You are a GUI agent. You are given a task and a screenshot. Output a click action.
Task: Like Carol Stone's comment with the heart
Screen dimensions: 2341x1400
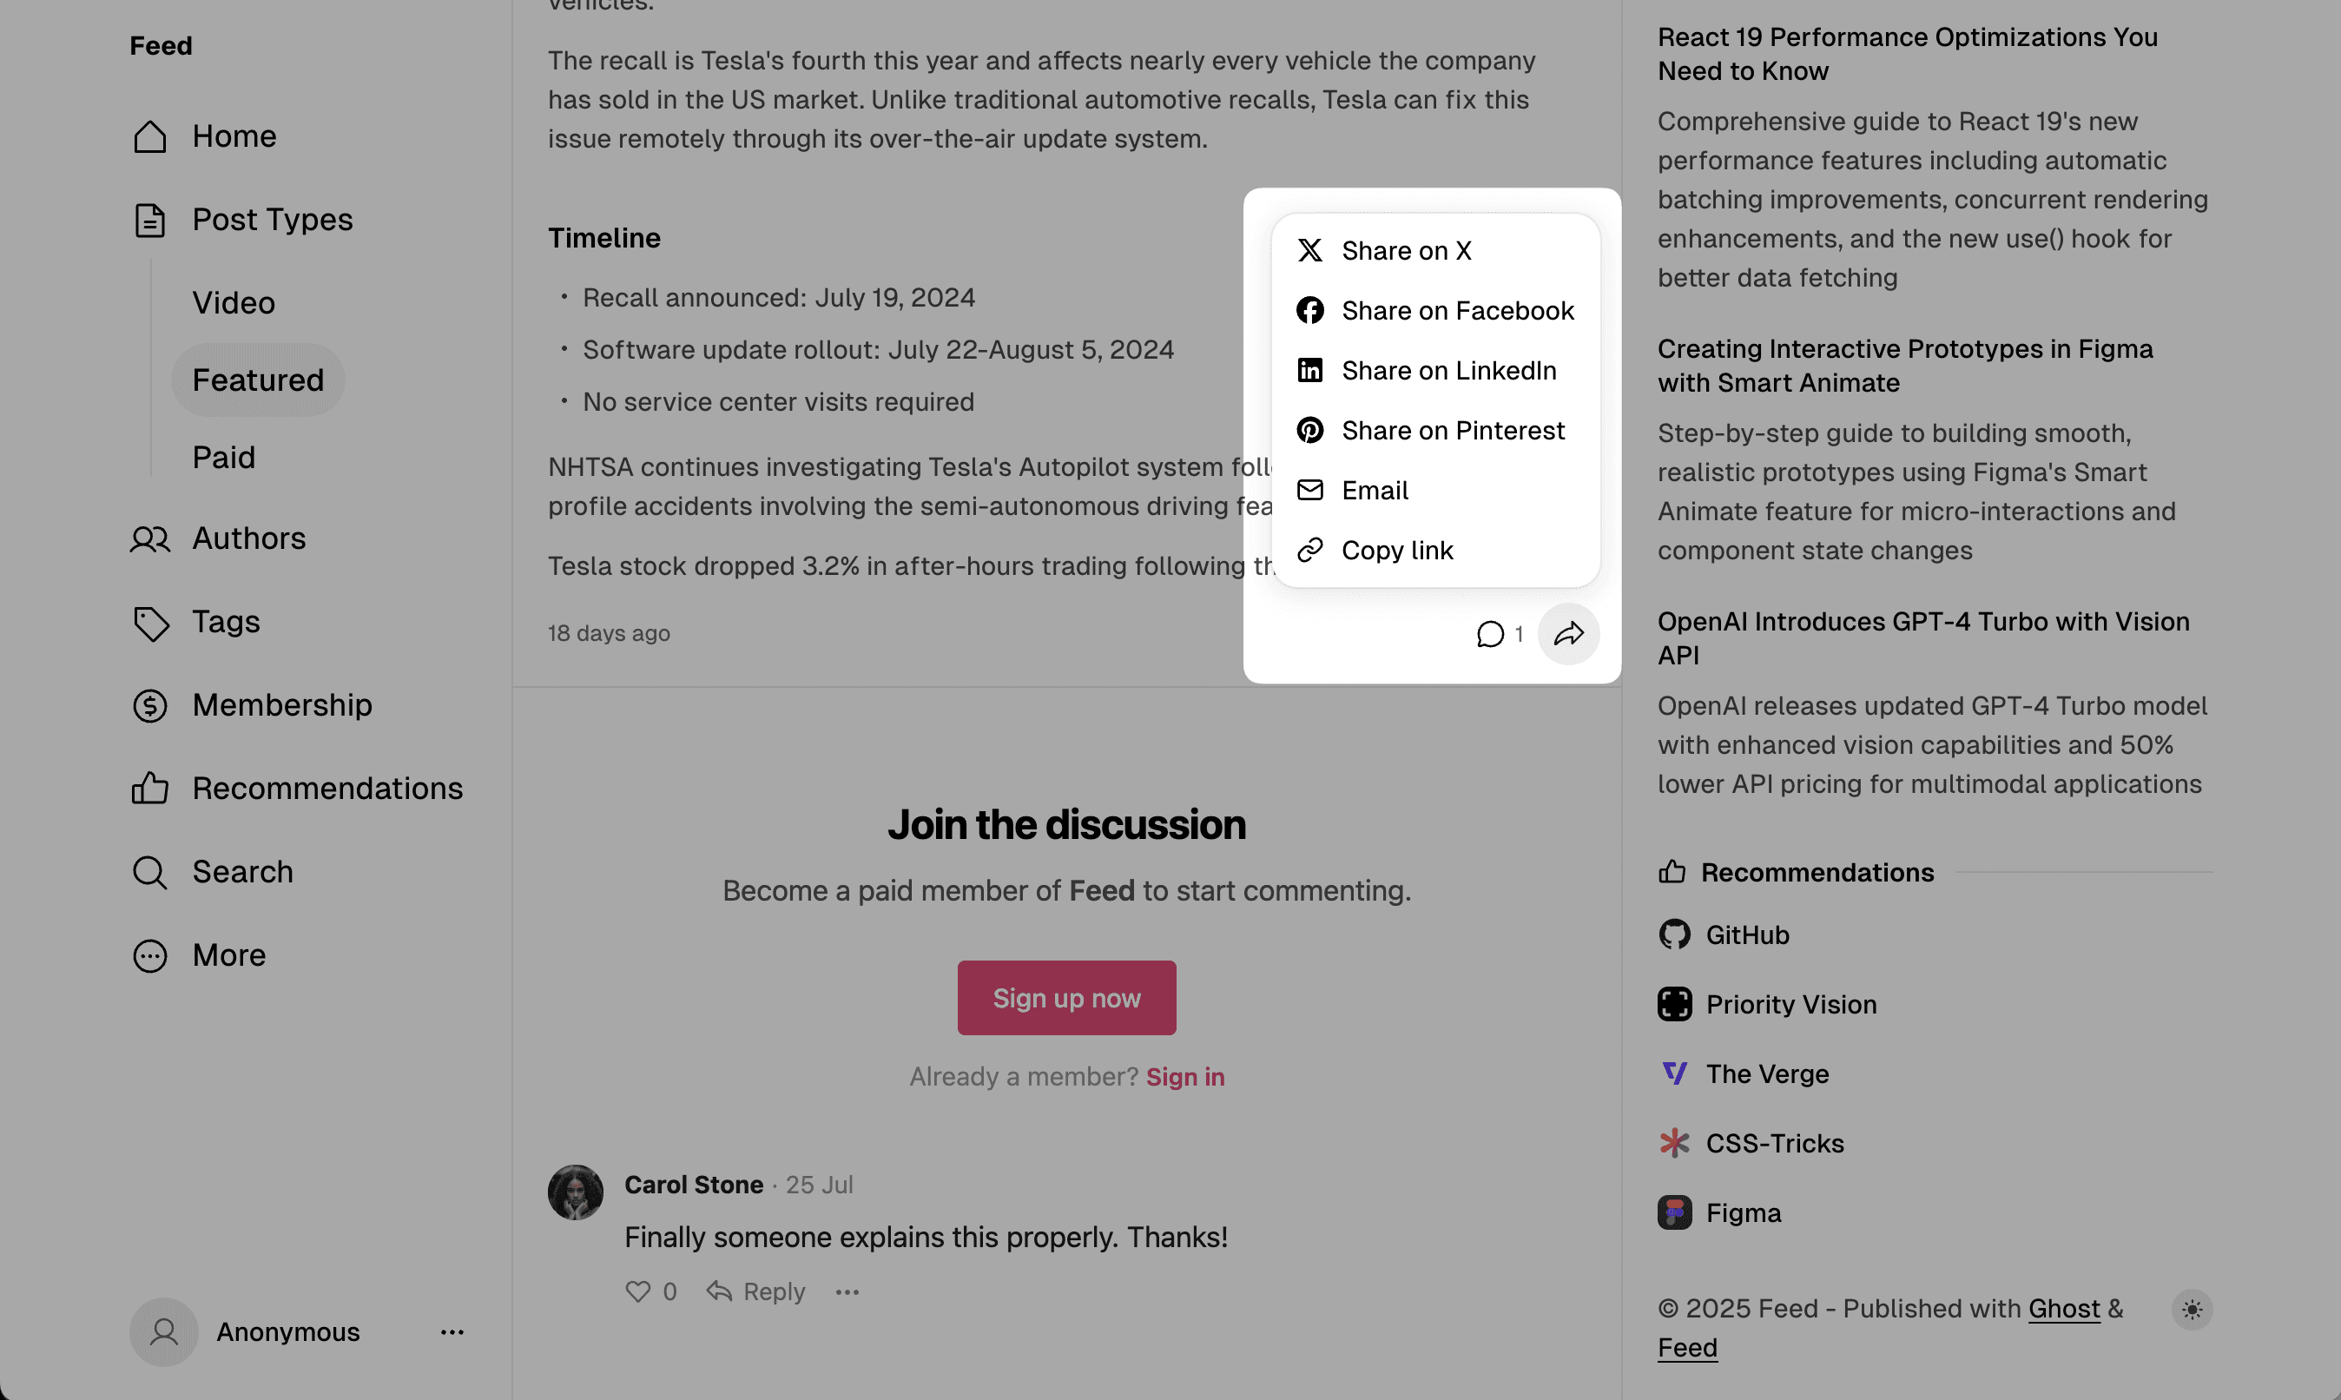(x=638, y=1291)
